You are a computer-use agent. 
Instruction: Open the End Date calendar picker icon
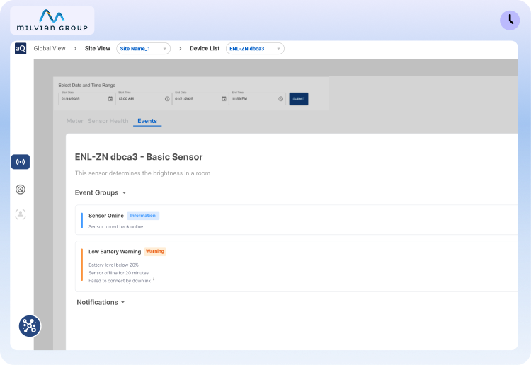click(224, 99)
